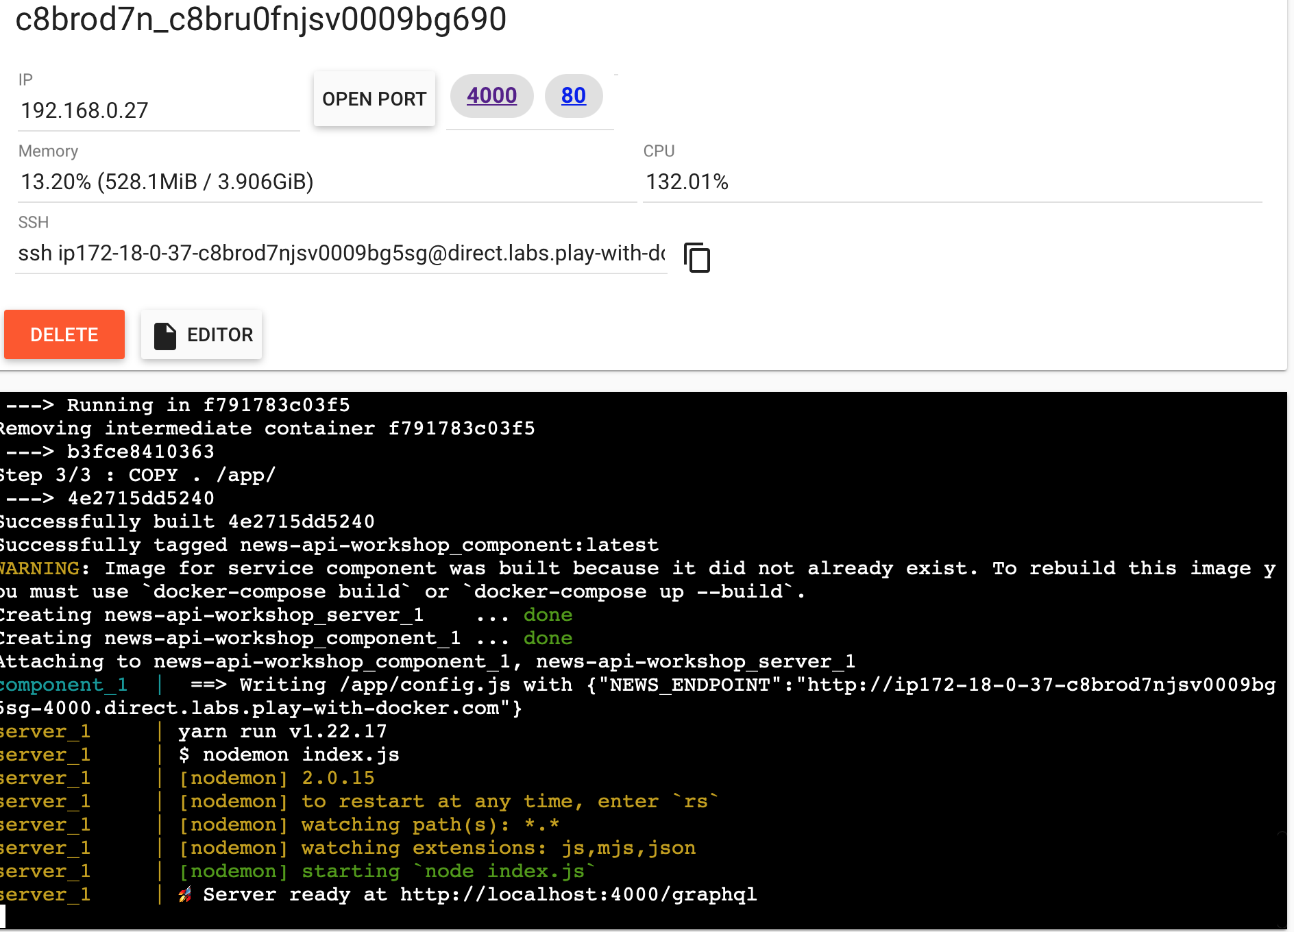The width and height of the screenshot is (1294, 932).
Task: Click the DELETE instance button
Action: click(64, 334)
